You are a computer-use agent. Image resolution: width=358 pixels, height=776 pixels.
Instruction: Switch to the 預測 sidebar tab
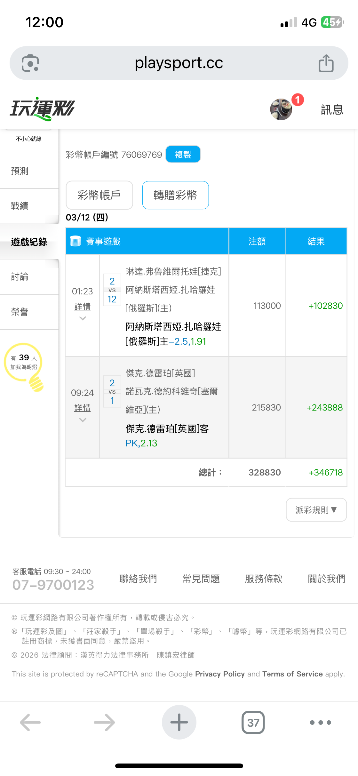pos(20,171)
